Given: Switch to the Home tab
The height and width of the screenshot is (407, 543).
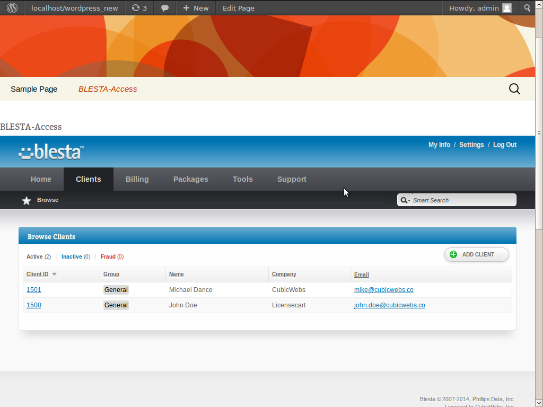Looking at the screenshot, I should point(41,179).
